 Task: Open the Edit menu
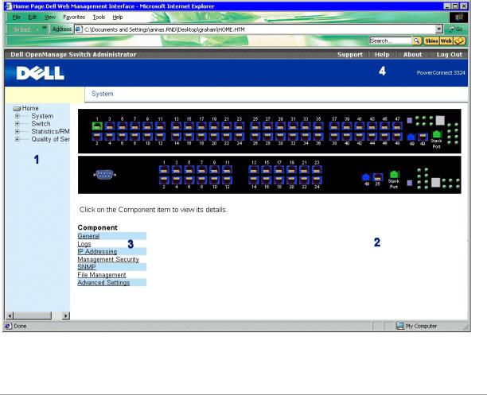click(x=33, y=17)
